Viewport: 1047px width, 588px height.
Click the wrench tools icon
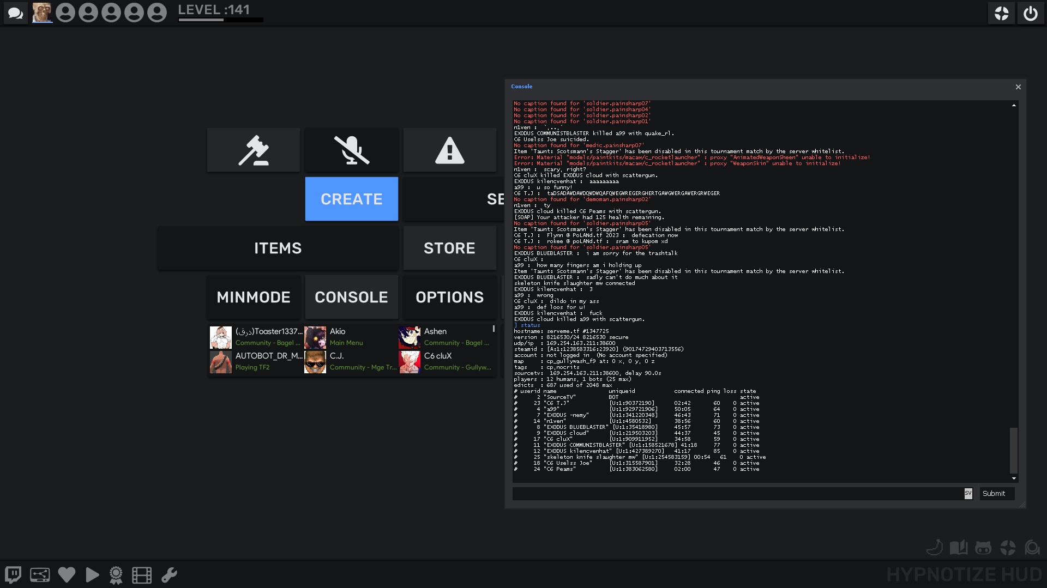coord(169,574)
